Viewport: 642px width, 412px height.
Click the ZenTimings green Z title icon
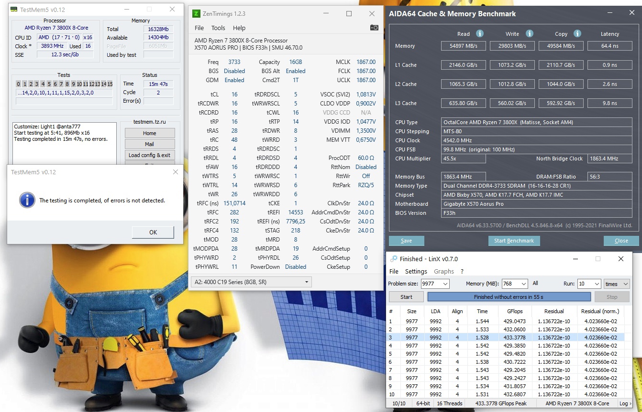tap(196, 14)
